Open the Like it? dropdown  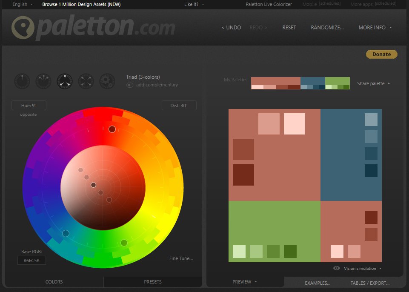[x=194, y=4]
